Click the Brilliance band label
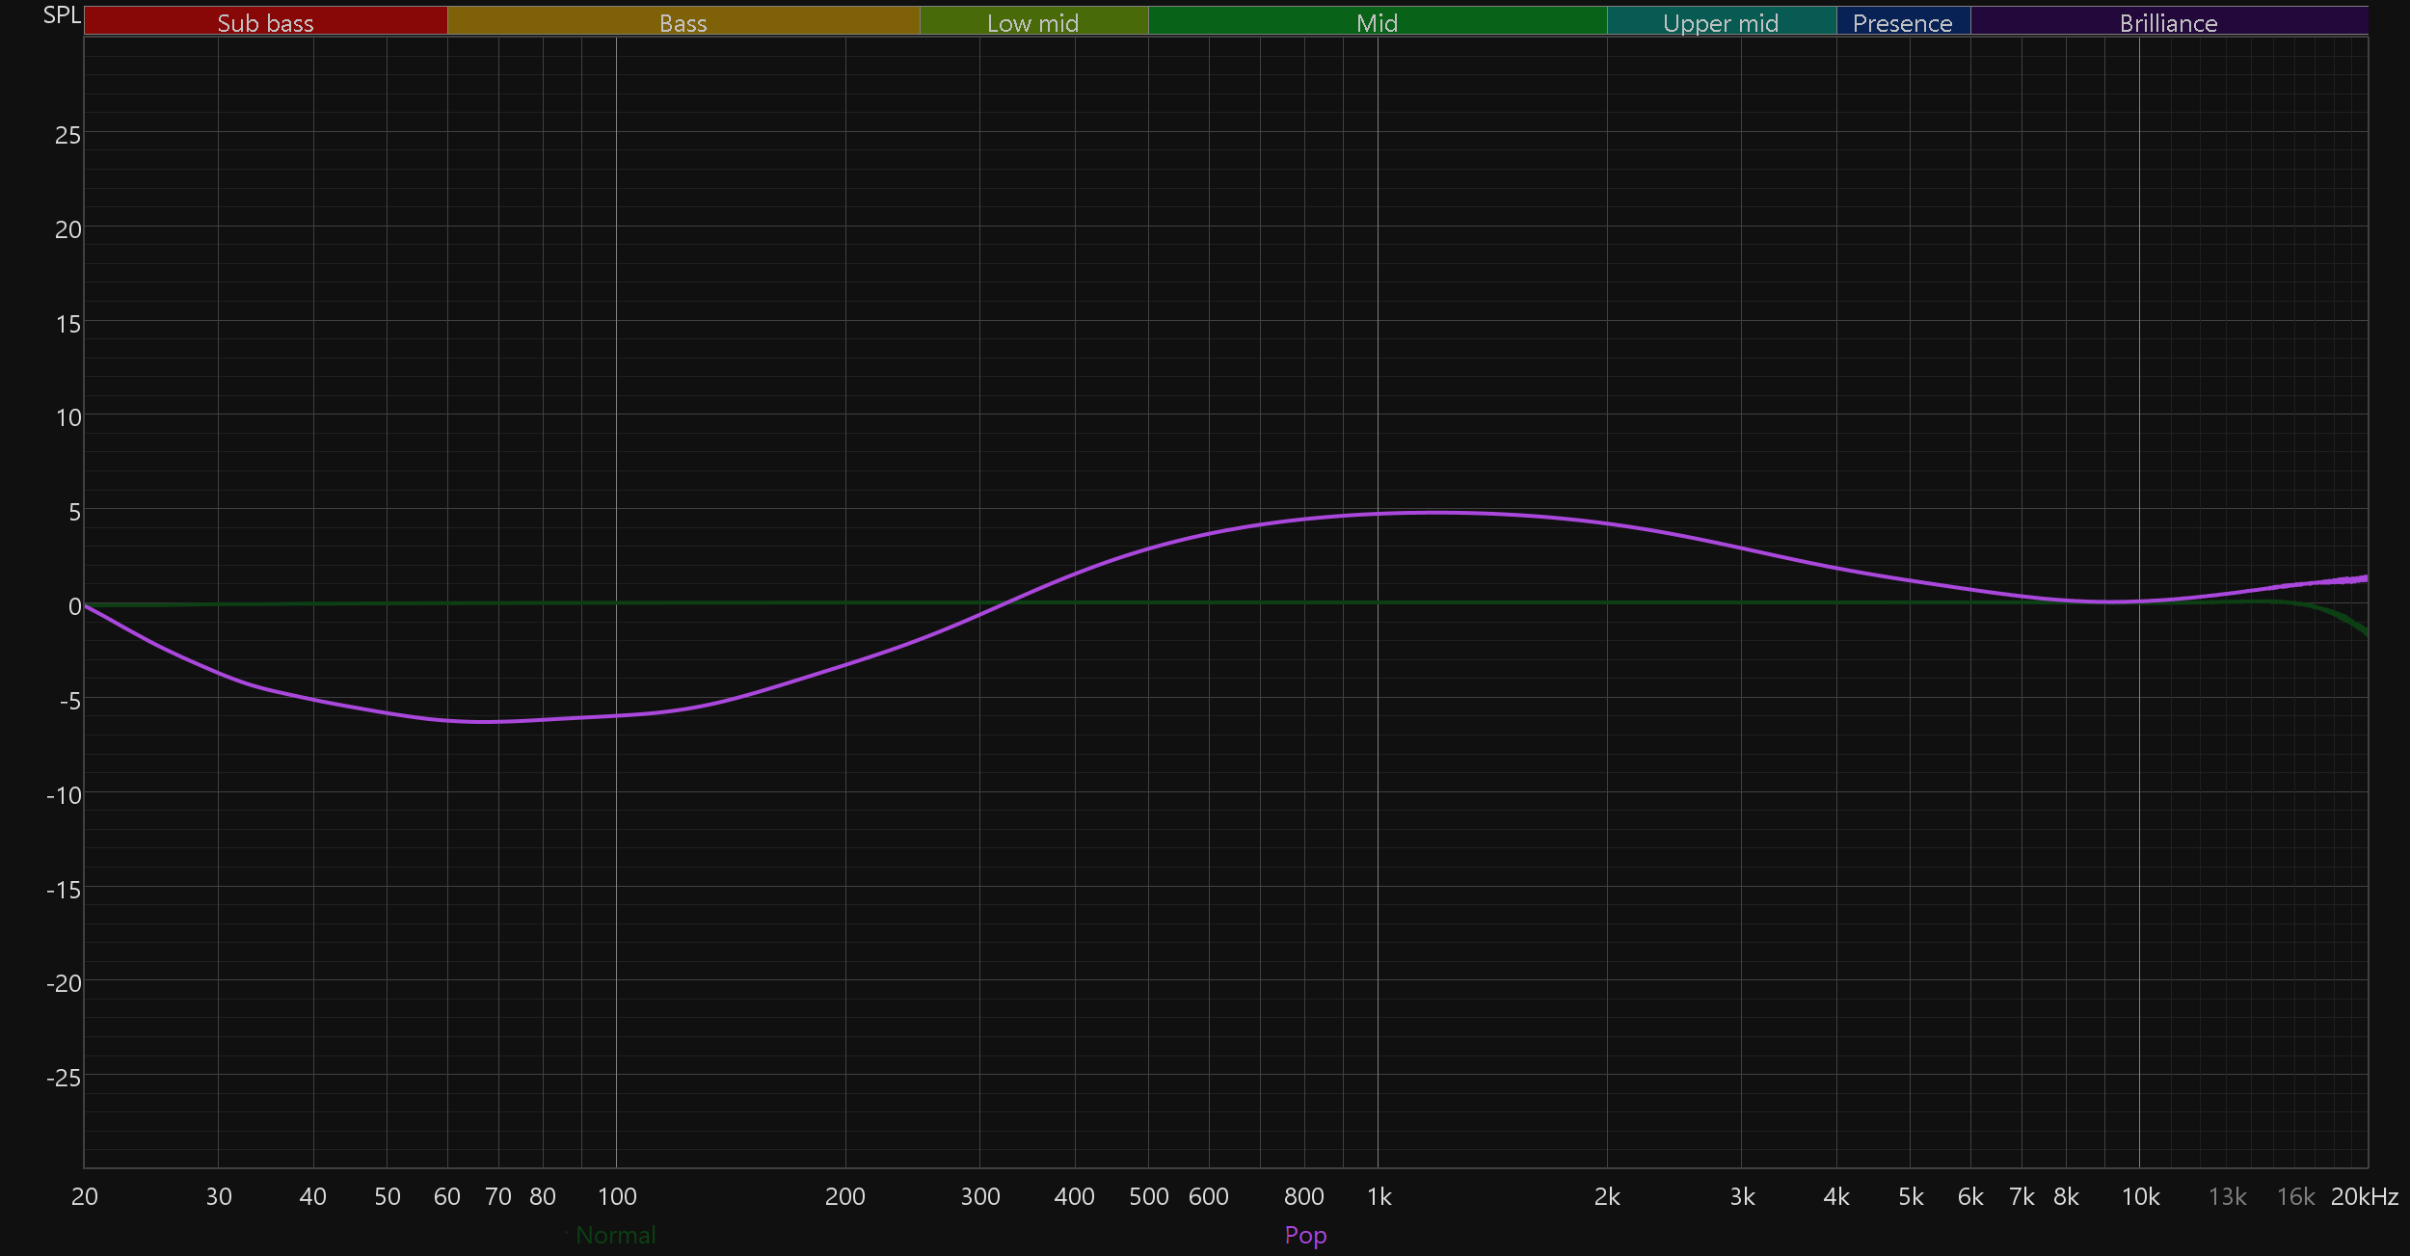 tap(2168, 22)
